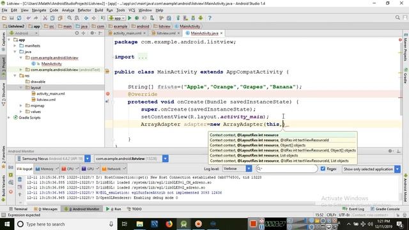Open the Refactor menu
The width and height of the screenshot is (409, 230).
tap(84, 10)
